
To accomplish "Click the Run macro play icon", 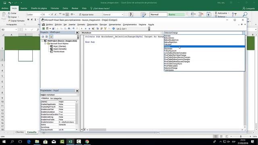I will 81,29.
